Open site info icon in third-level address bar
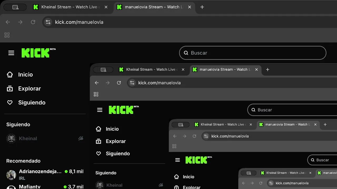Viewport: 337px width, 189px height. pyautogui.click(x=206, y=136)
